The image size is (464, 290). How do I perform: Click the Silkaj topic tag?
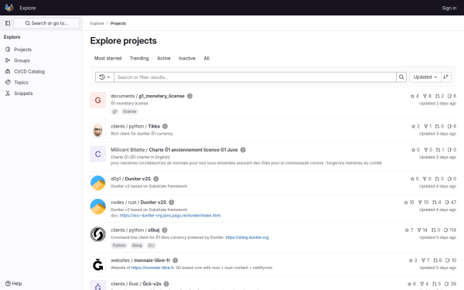tap(137, 246)
